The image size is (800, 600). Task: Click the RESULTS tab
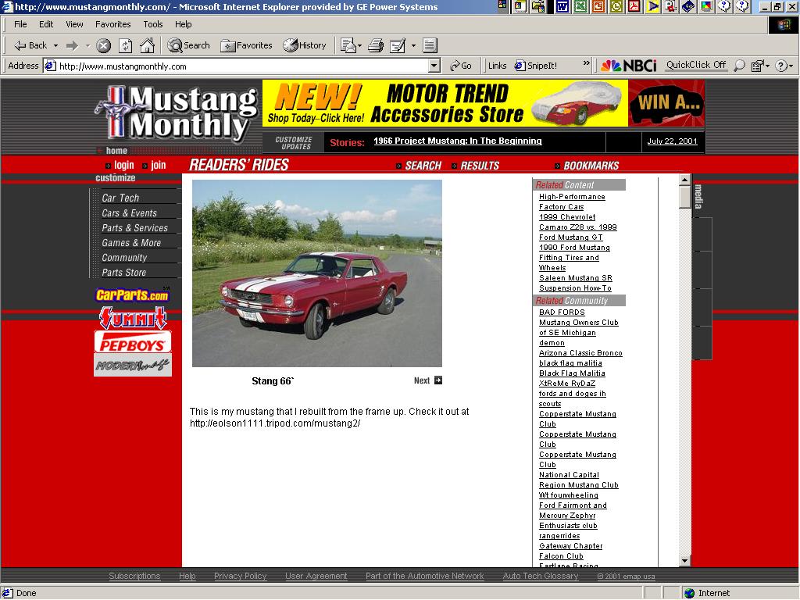pyautogui.click(x=480, y=166)
